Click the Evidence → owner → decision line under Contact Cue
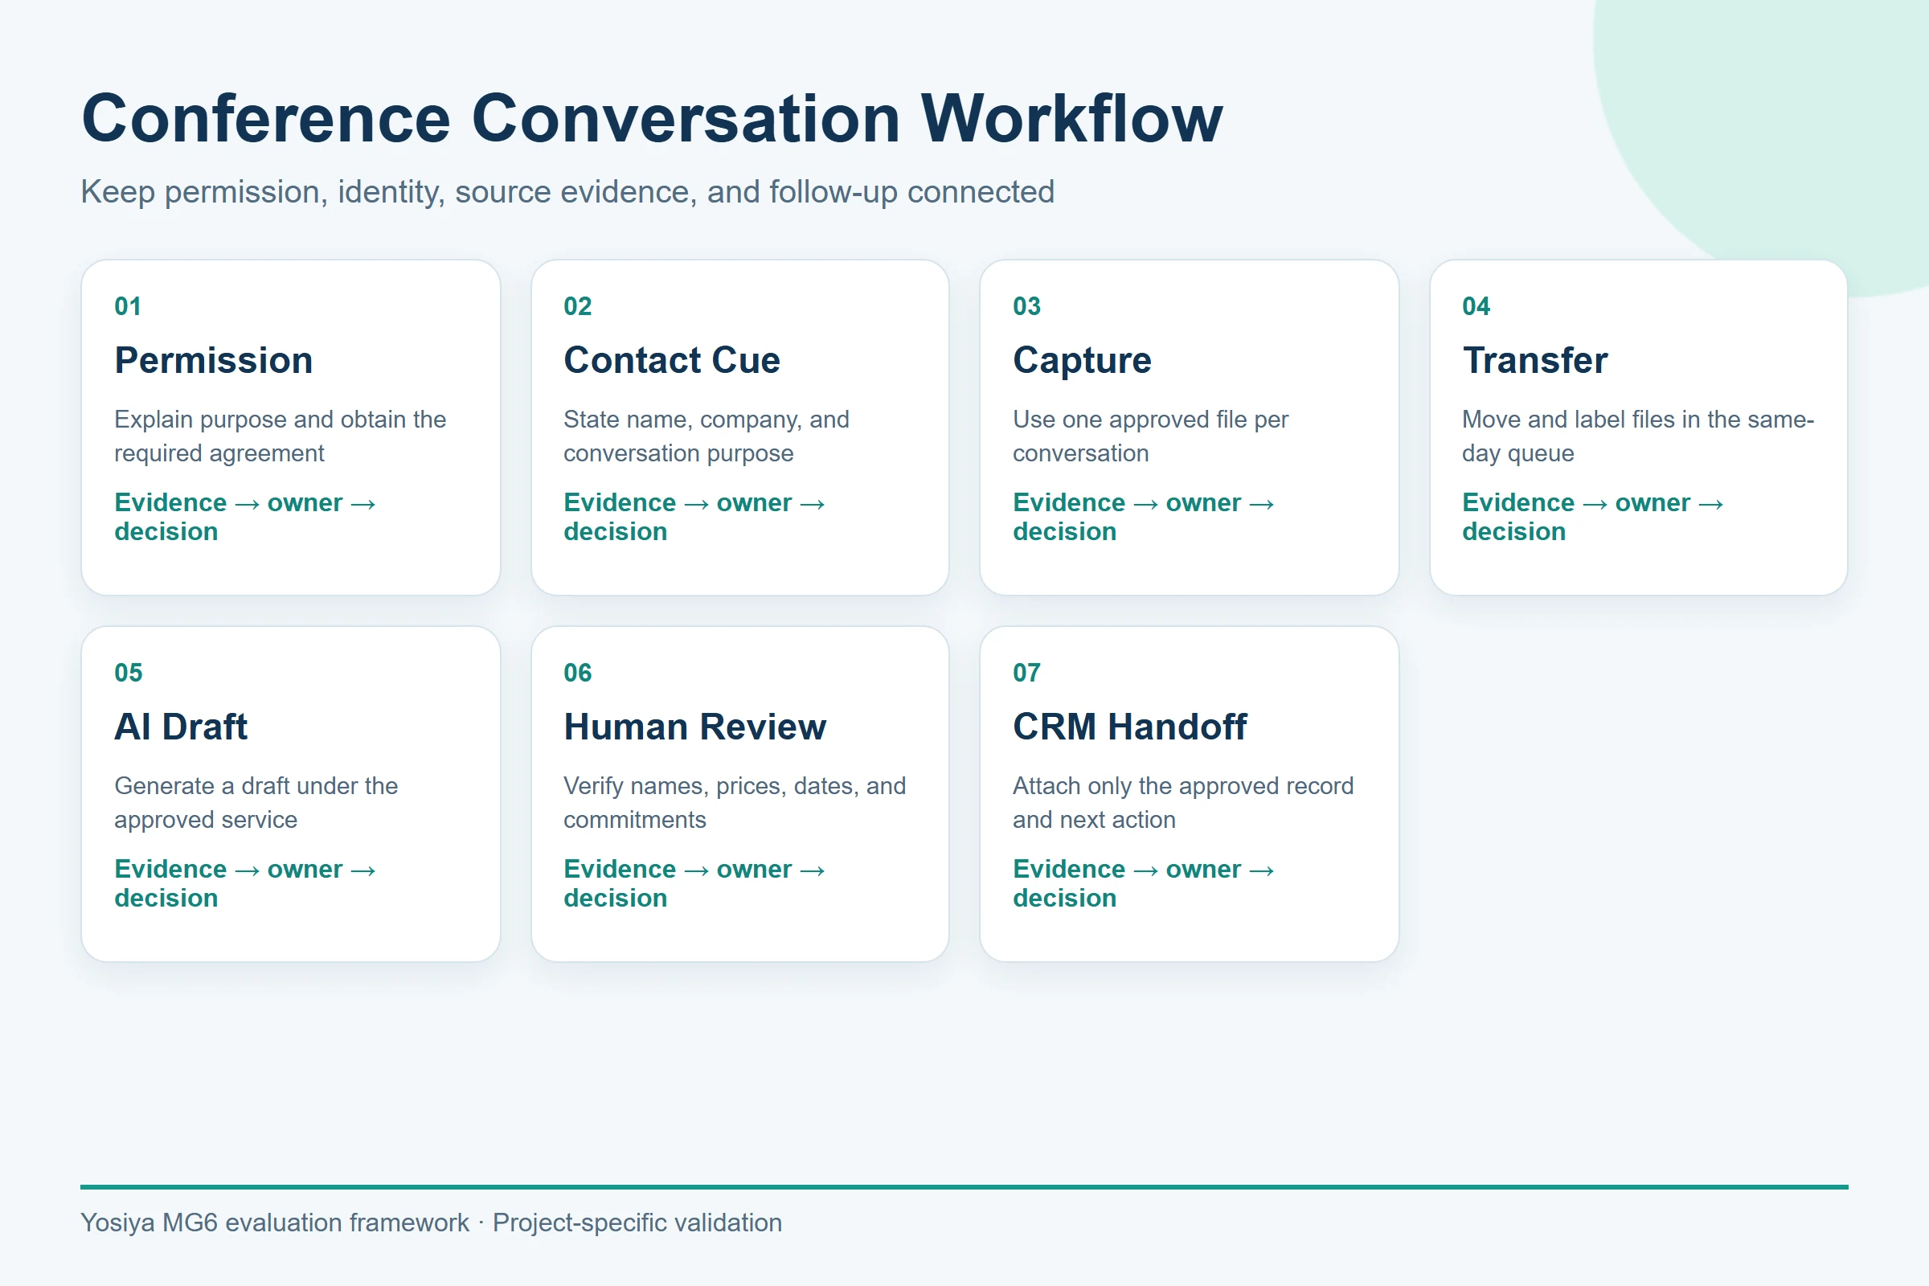The width and height of the screenshot is (1929, 1286). (694, 517)
